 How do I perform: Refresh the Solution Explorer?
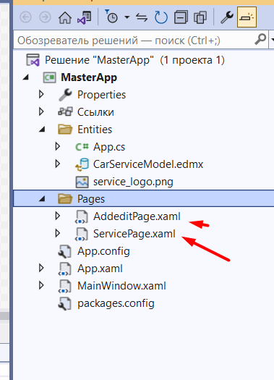(x=161, y=17)
